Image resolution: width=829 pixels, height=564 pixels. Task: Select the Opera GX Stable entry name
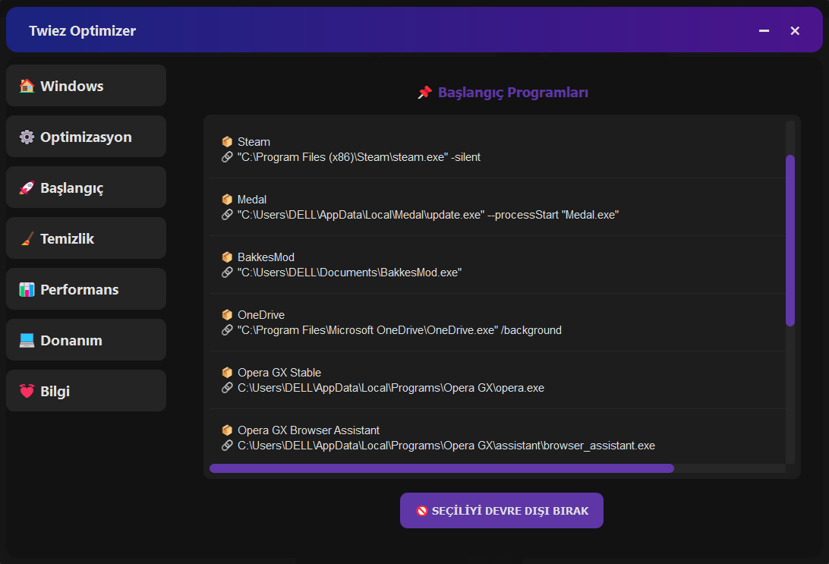click(279, 372)
